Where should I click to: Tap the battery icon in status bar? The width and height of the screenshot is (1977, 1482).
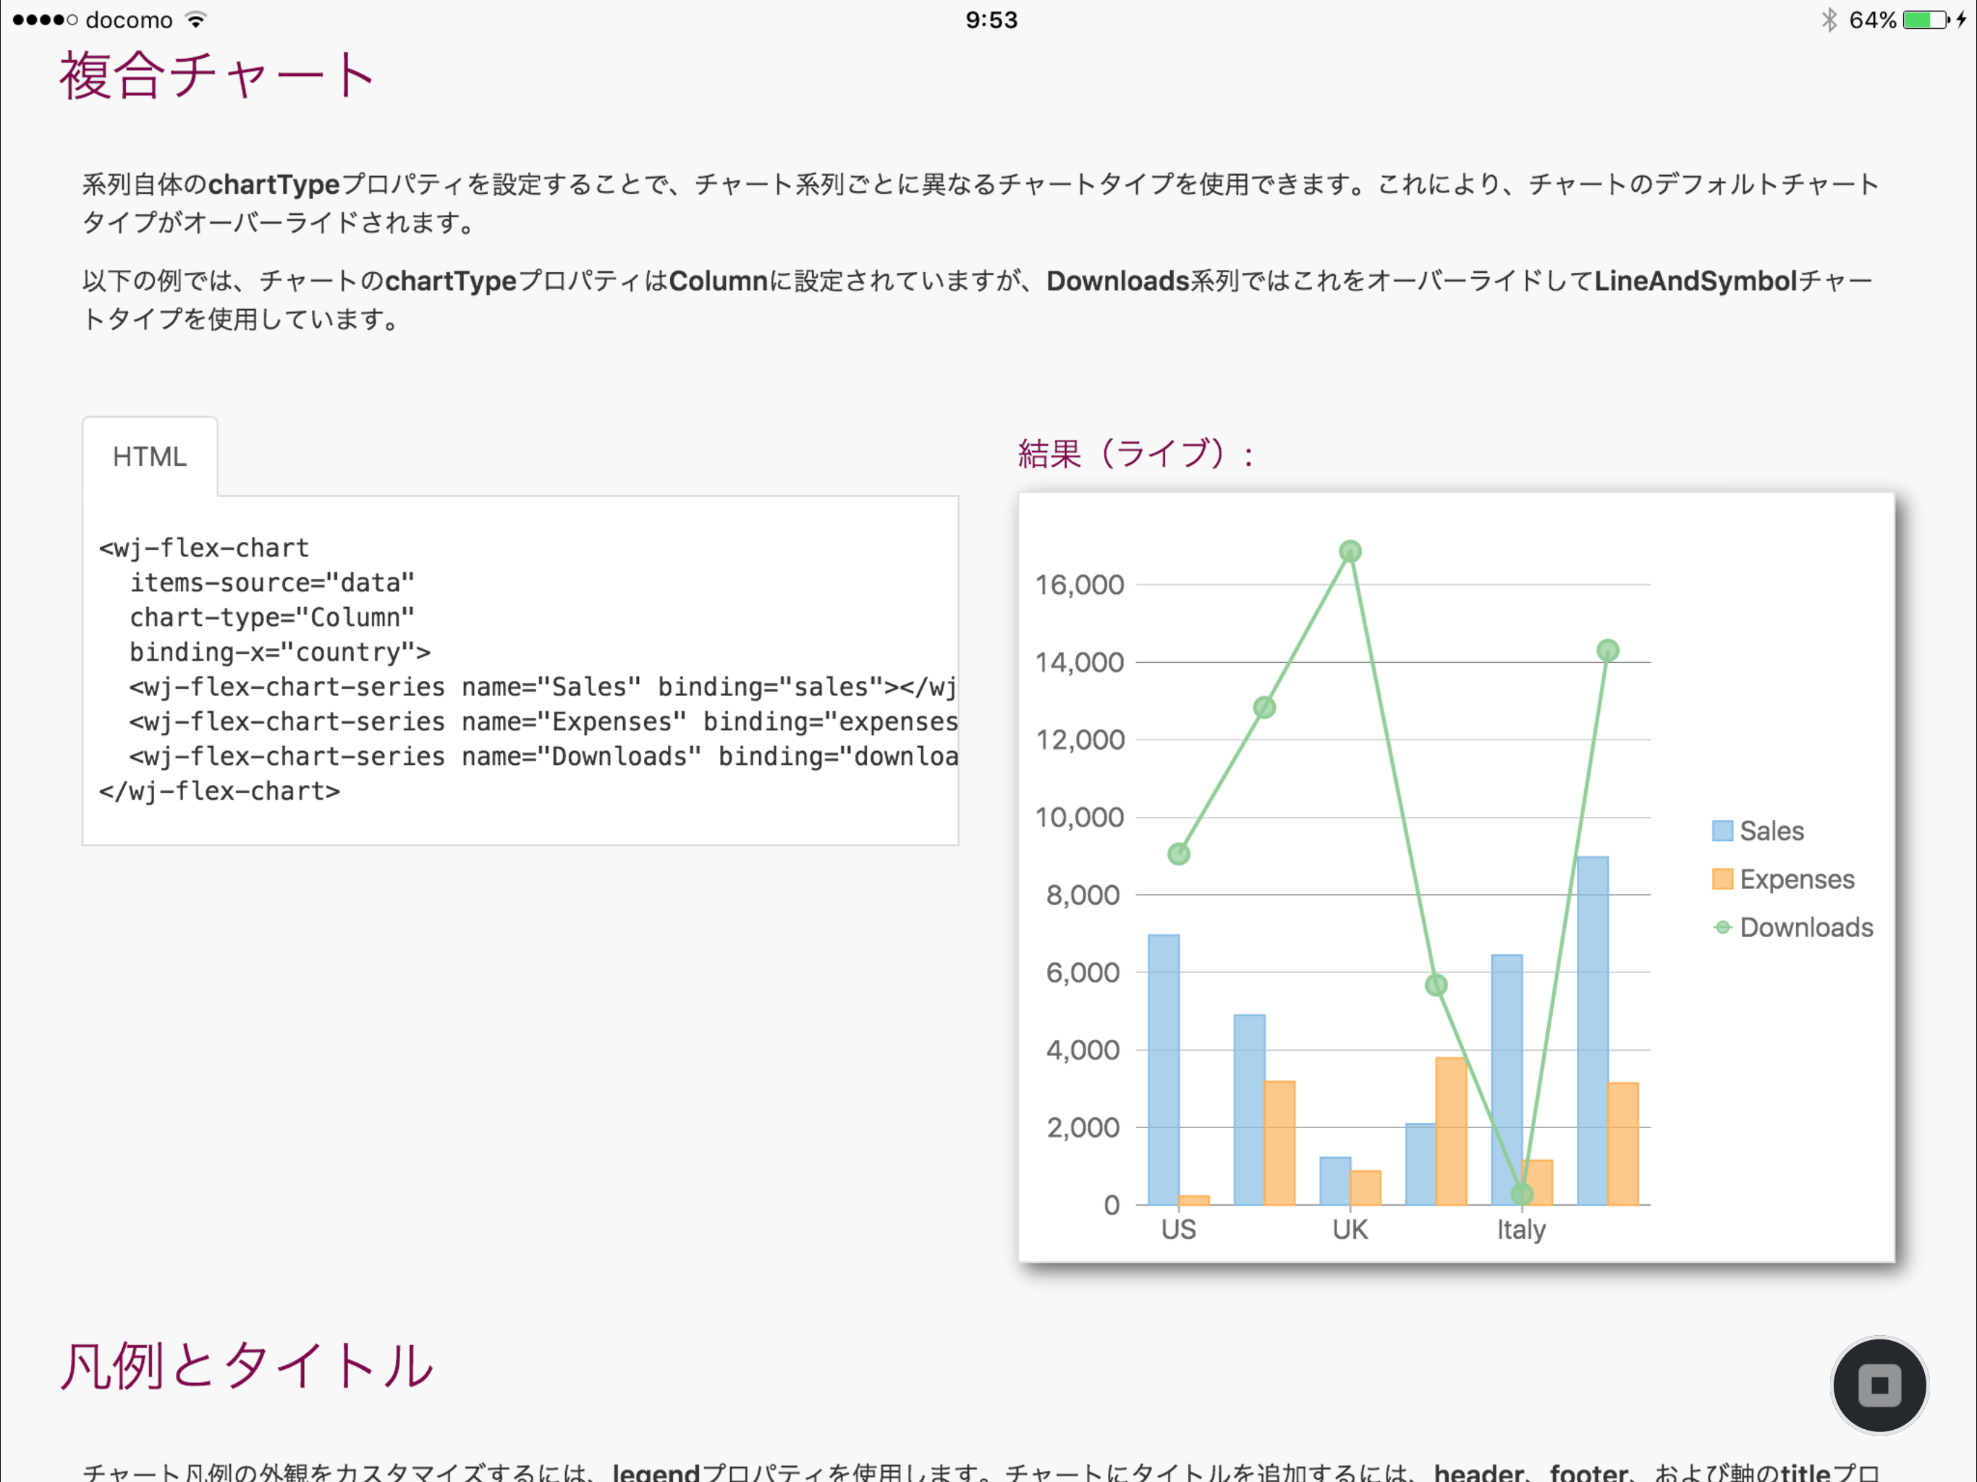[x=1925, y=20]
